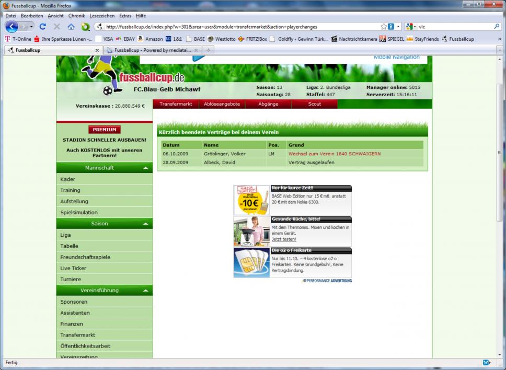Image resolution: width=506 pixels, height=370 pixels.
Task: Open the SPIEGEL bookmark
Action: click(391, 39)
